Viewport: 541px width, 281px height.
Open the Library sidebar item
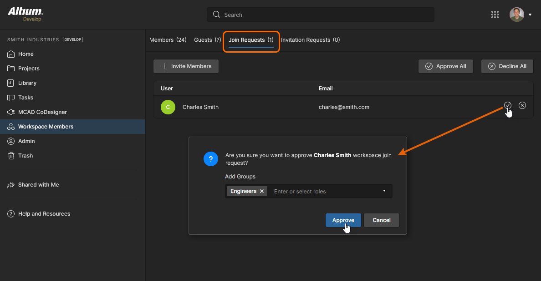27,83
